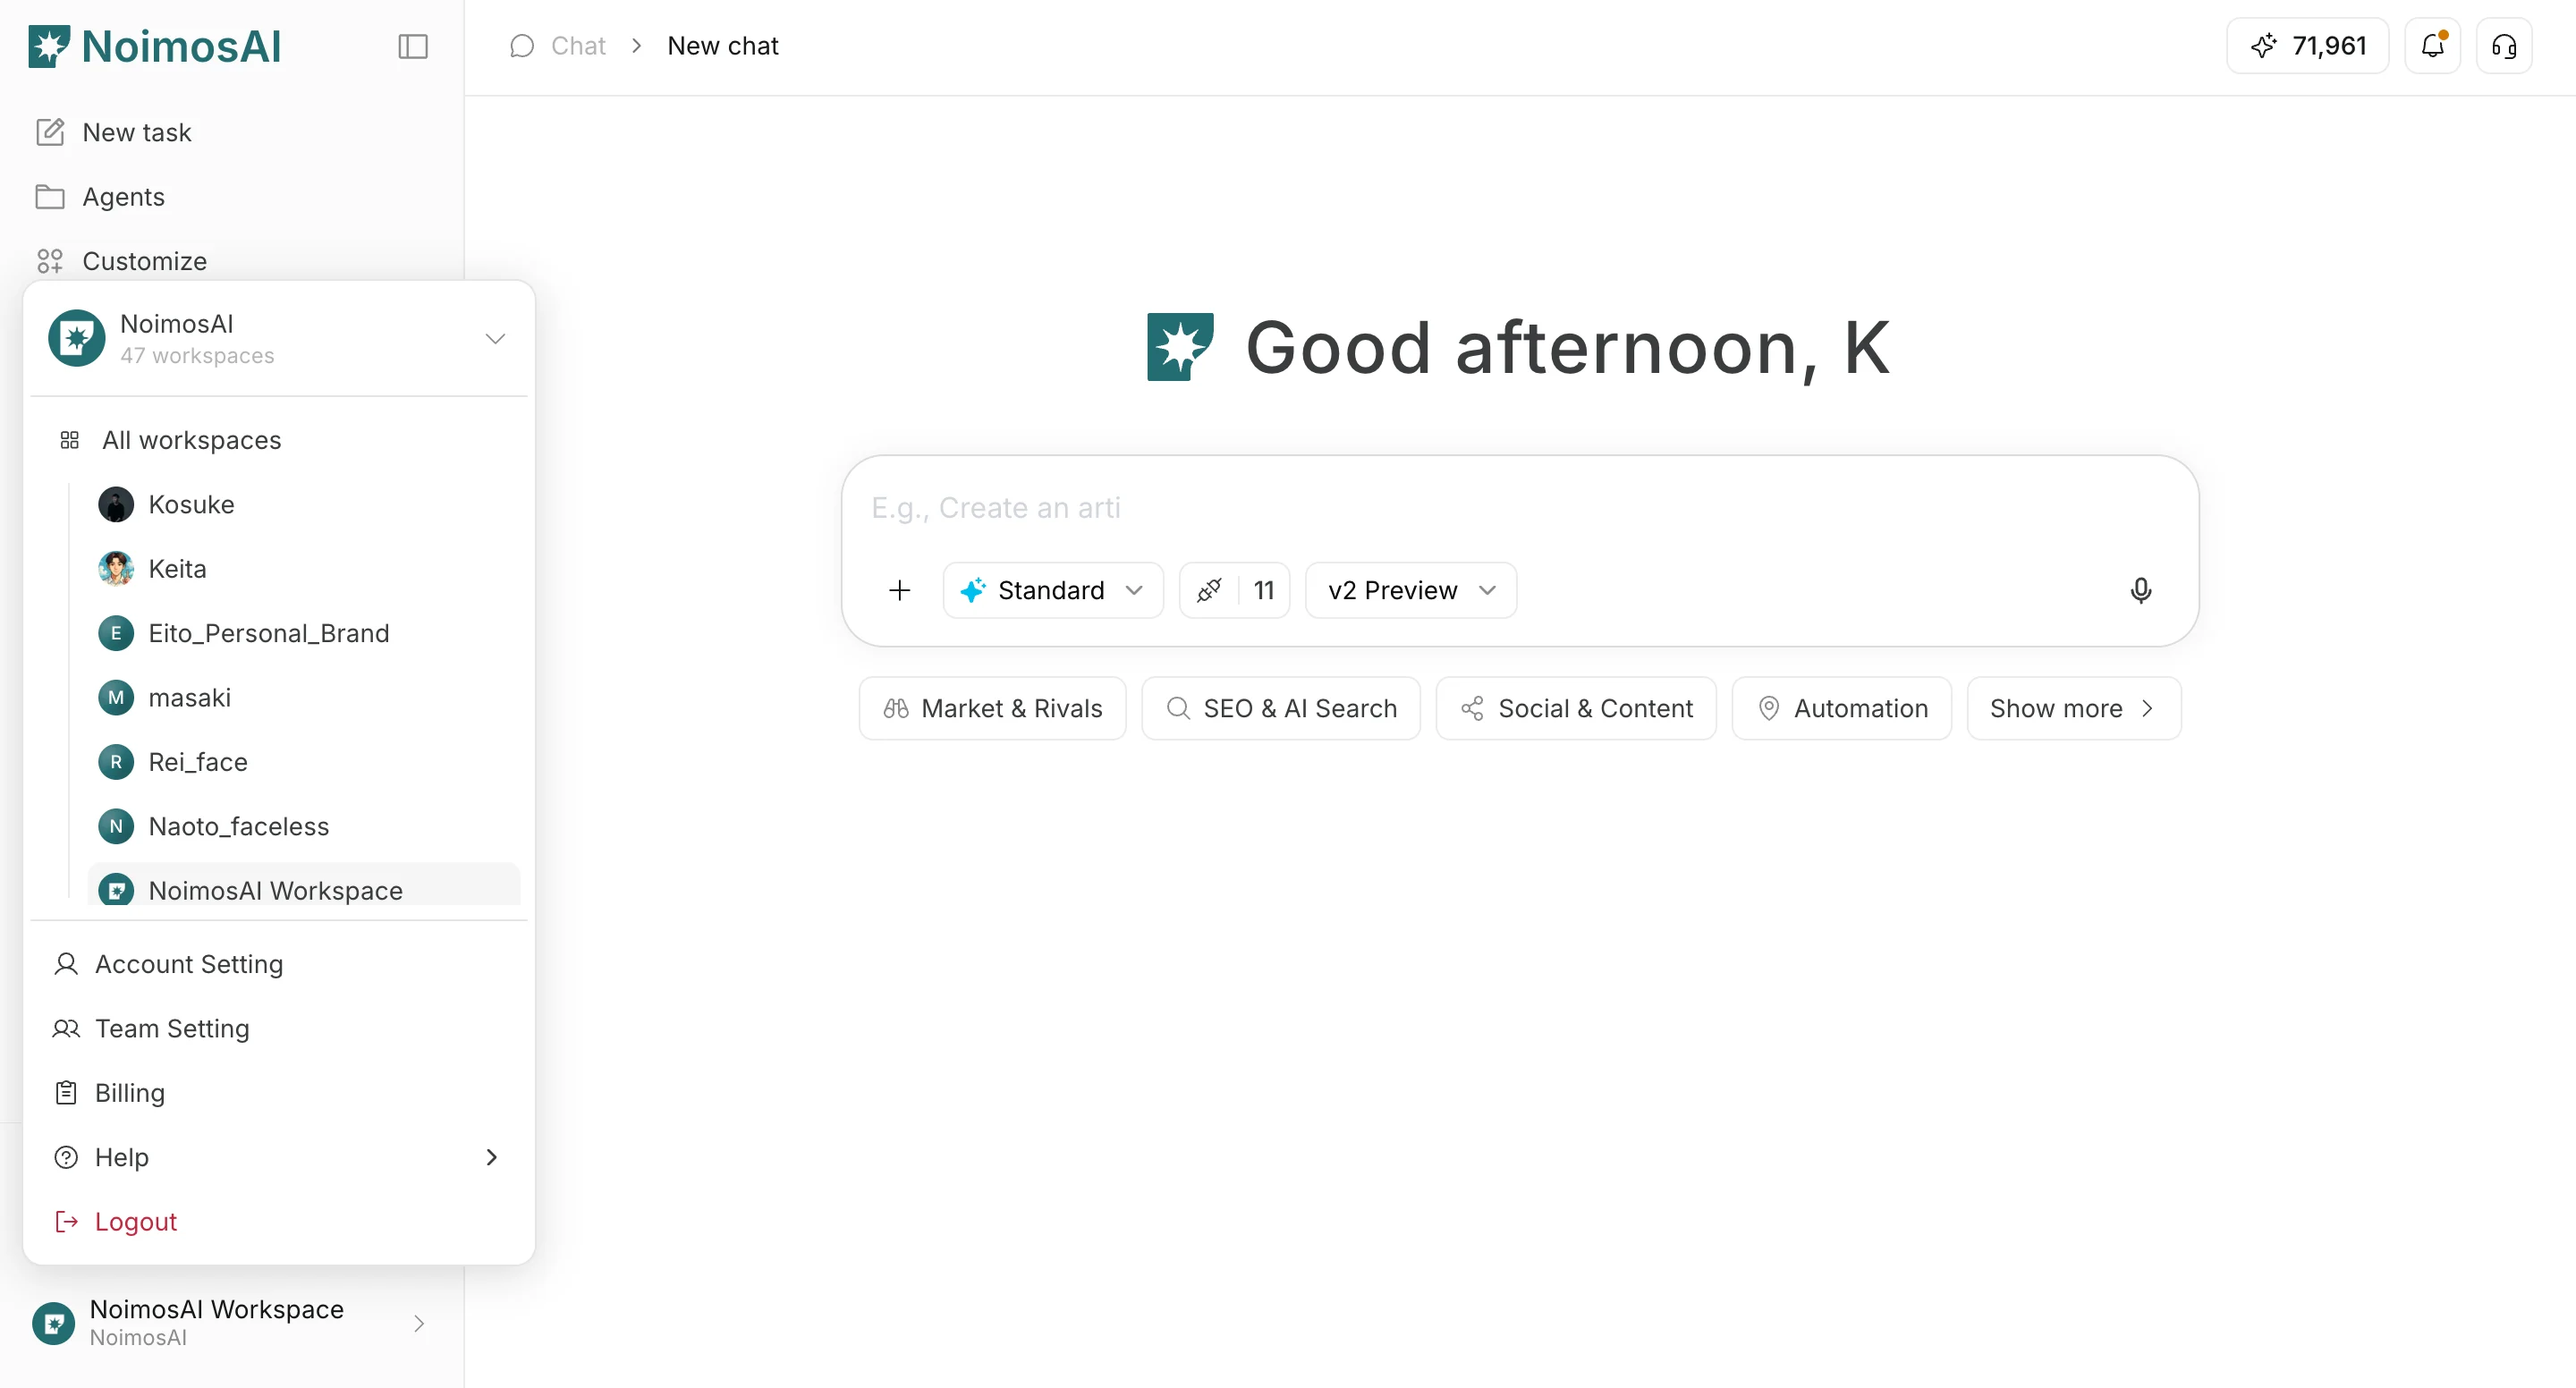Click the New chat breadcrumb title
This screenshot has width=2576, height=1388.
tap(723, 46)
